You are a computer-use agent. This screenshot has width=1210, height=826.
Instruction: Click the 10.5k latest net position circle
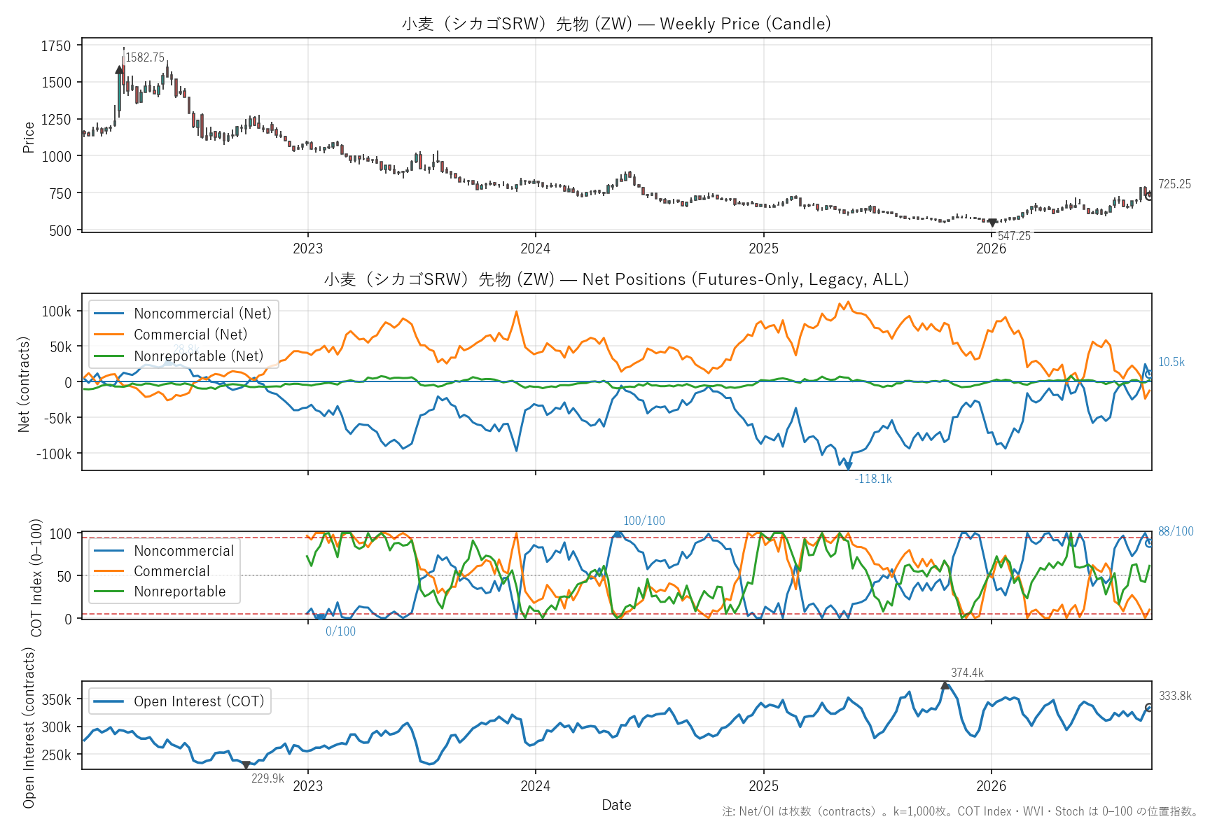point(1149,374)
